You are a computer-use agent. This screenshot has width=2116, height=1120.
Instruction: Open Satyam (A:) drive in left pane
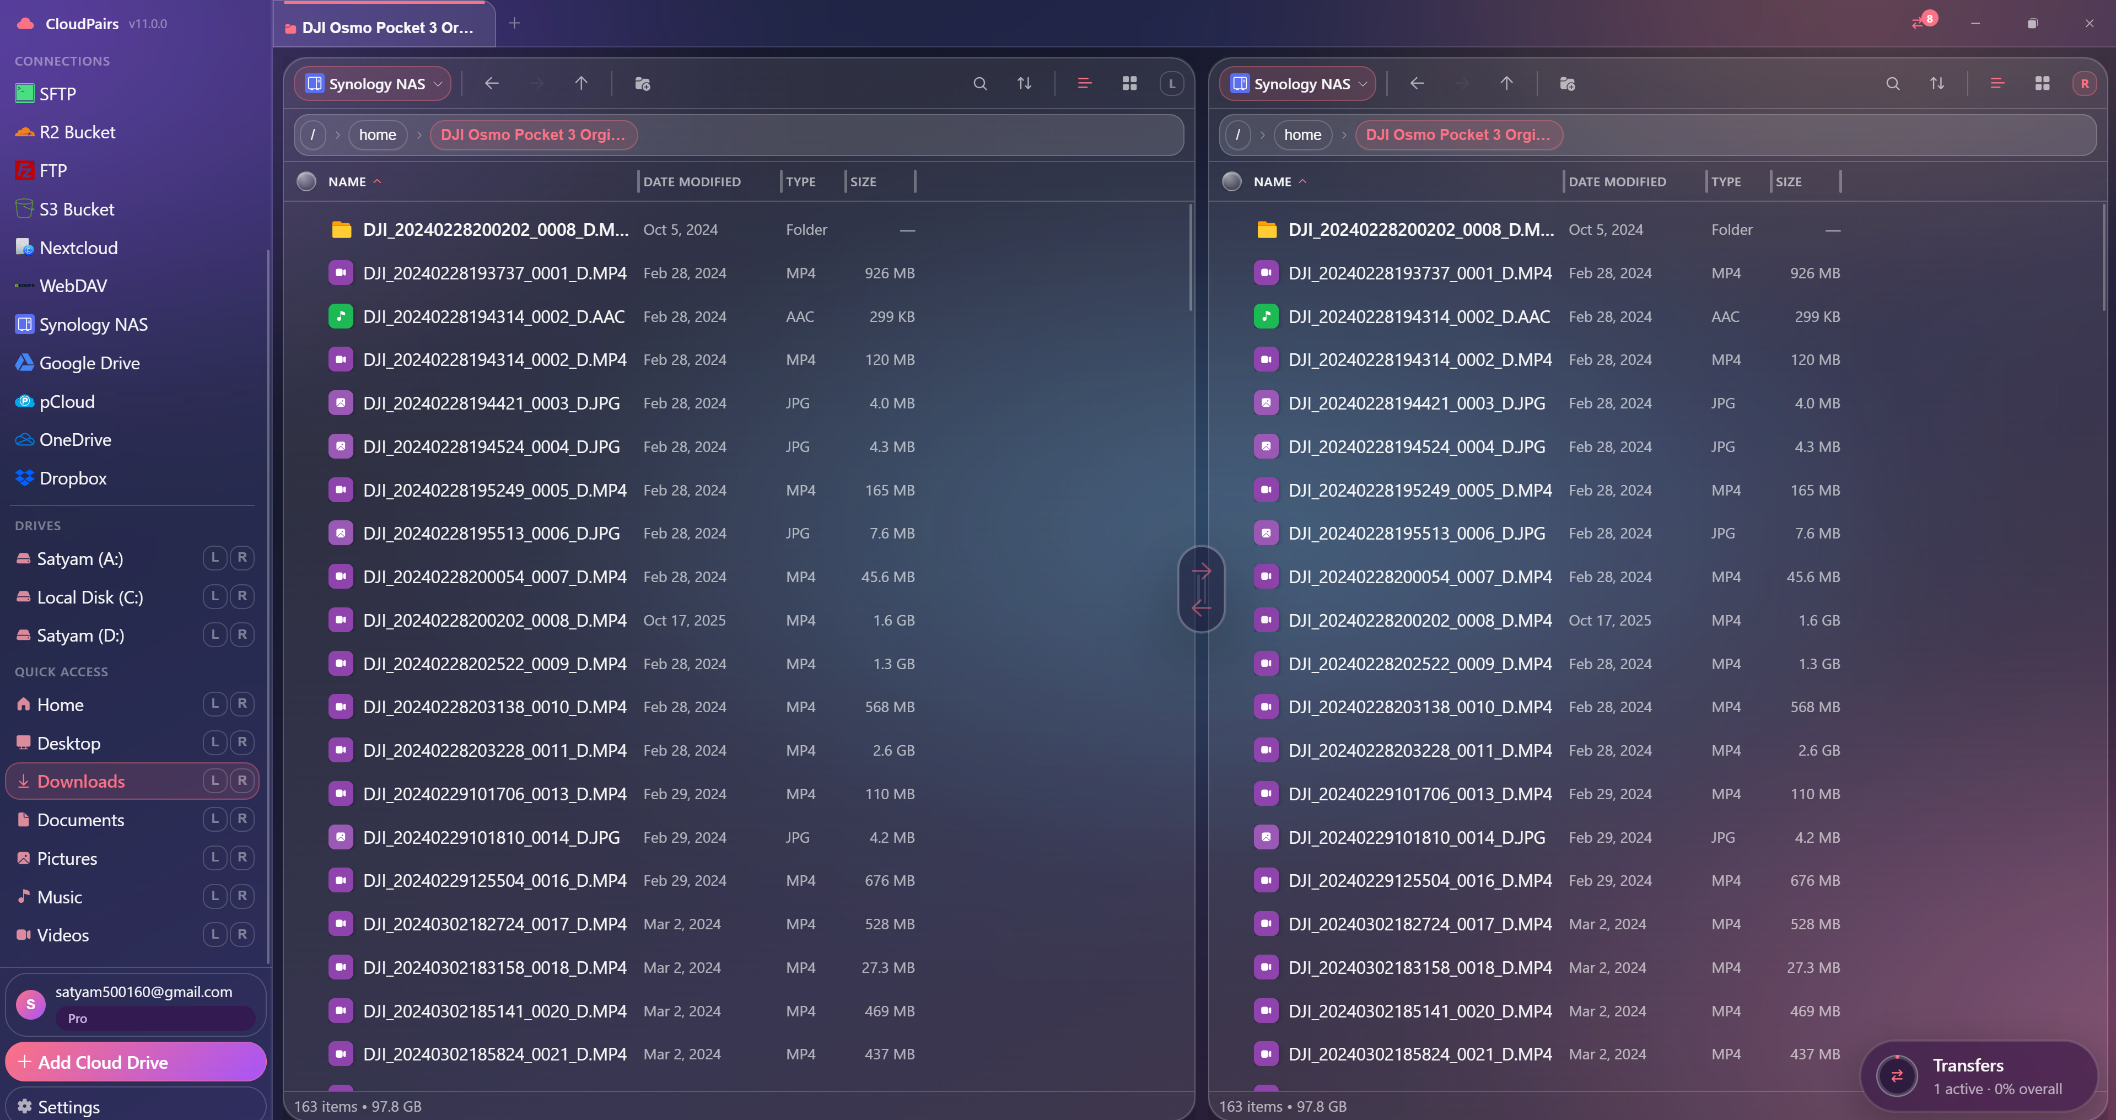pyautogui.click(x=214, y=558)
